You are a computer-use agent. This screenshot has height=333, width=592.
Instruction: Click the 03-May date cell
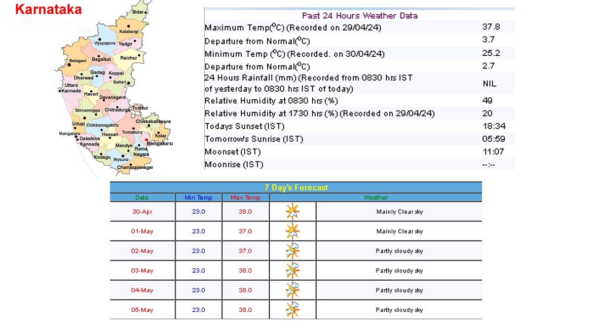pyautogui.click(x=142, y=271)
